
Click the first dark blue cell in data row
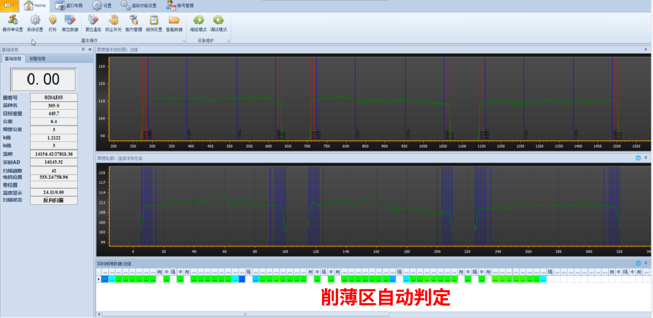point(105,280)
